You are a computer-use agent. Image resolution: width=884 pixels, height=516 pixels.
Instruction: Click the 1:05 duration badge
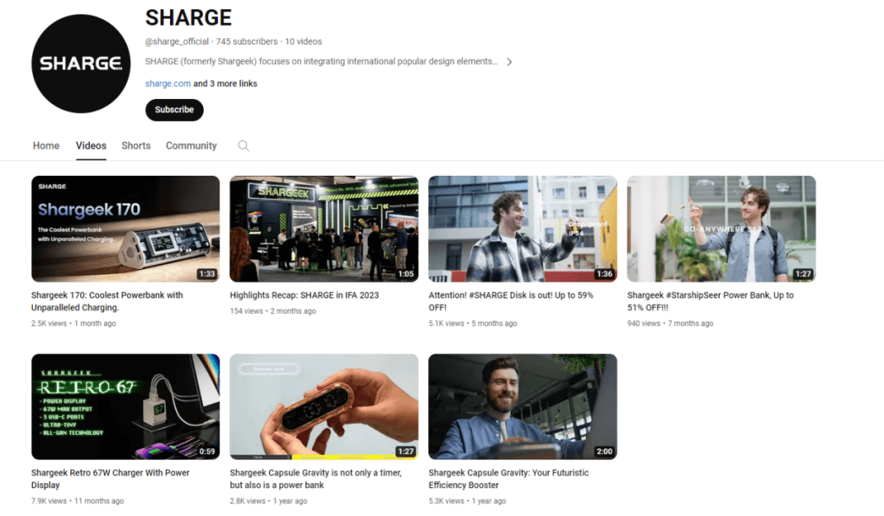tap(406, 274)
